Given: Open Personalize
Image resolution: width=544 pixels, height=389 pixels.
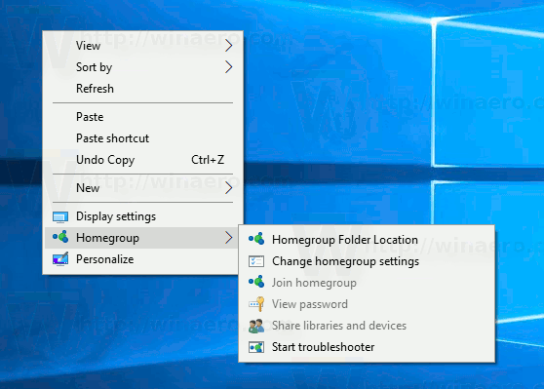Looking at the screenshot, I should coord(142,259).
